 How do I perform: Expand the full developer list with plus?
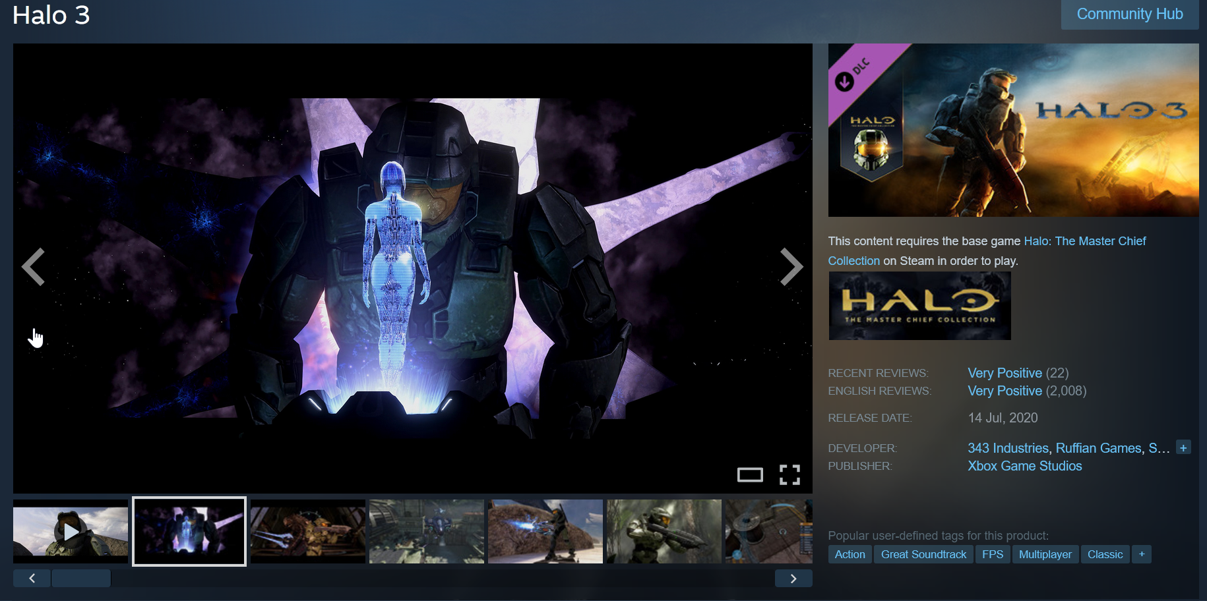[x=1183, y=447]
